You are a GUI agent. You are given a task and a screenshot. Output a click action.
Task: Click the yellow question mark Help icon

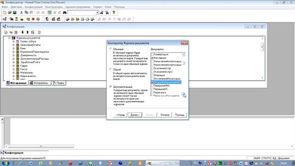(114, 12)
